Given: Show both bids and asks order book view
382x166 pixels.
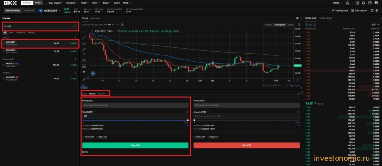Looking at the screenshot, I should (307, 25).
